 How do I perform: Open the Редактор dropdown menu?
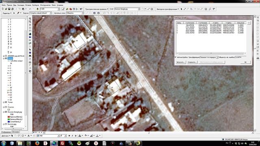coord(7,13)
